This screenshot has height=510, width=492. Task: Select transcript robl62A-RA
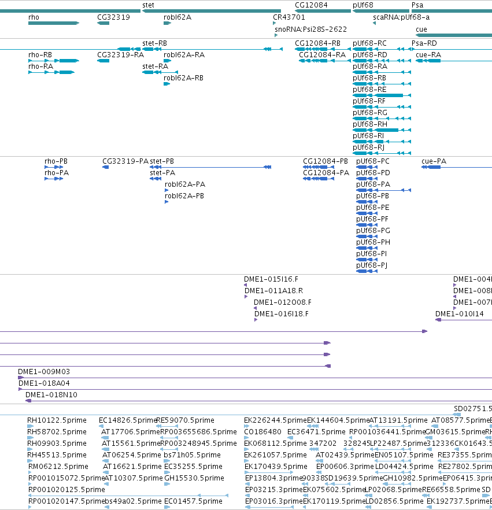[x=167, y=61]
